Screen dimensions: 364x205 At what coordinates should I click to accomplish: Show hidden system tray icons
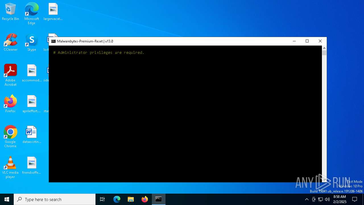tap(307, 199)
